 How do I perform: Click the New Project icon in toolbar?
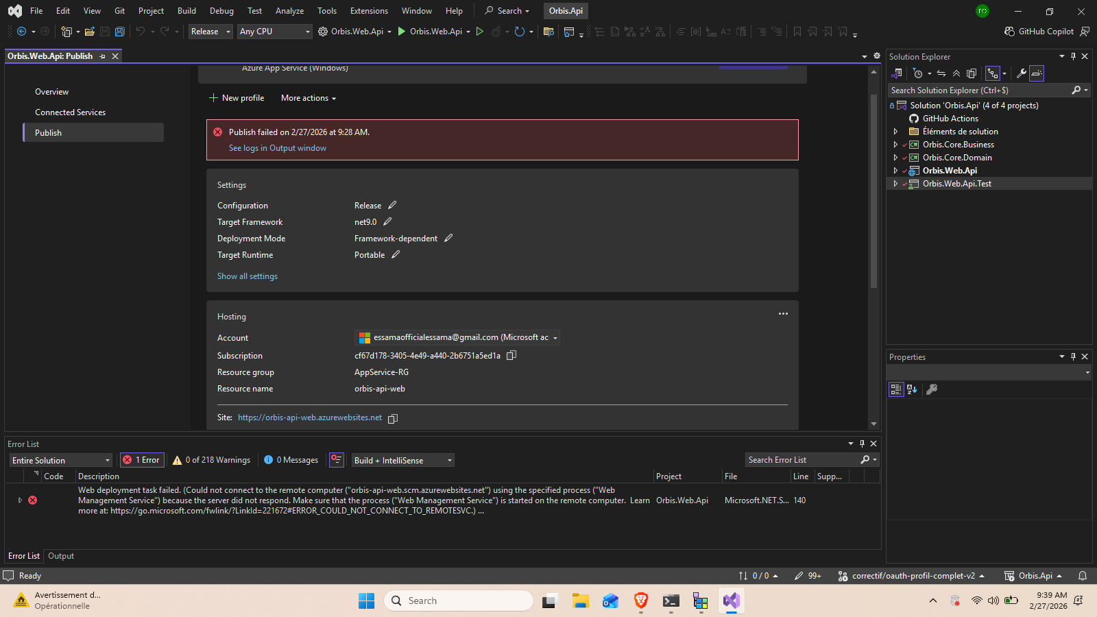click(67, 32)
